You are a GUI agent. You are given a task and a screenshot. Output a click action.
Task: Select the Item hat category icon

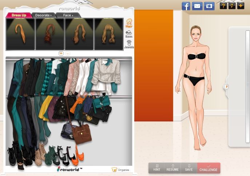129,34
